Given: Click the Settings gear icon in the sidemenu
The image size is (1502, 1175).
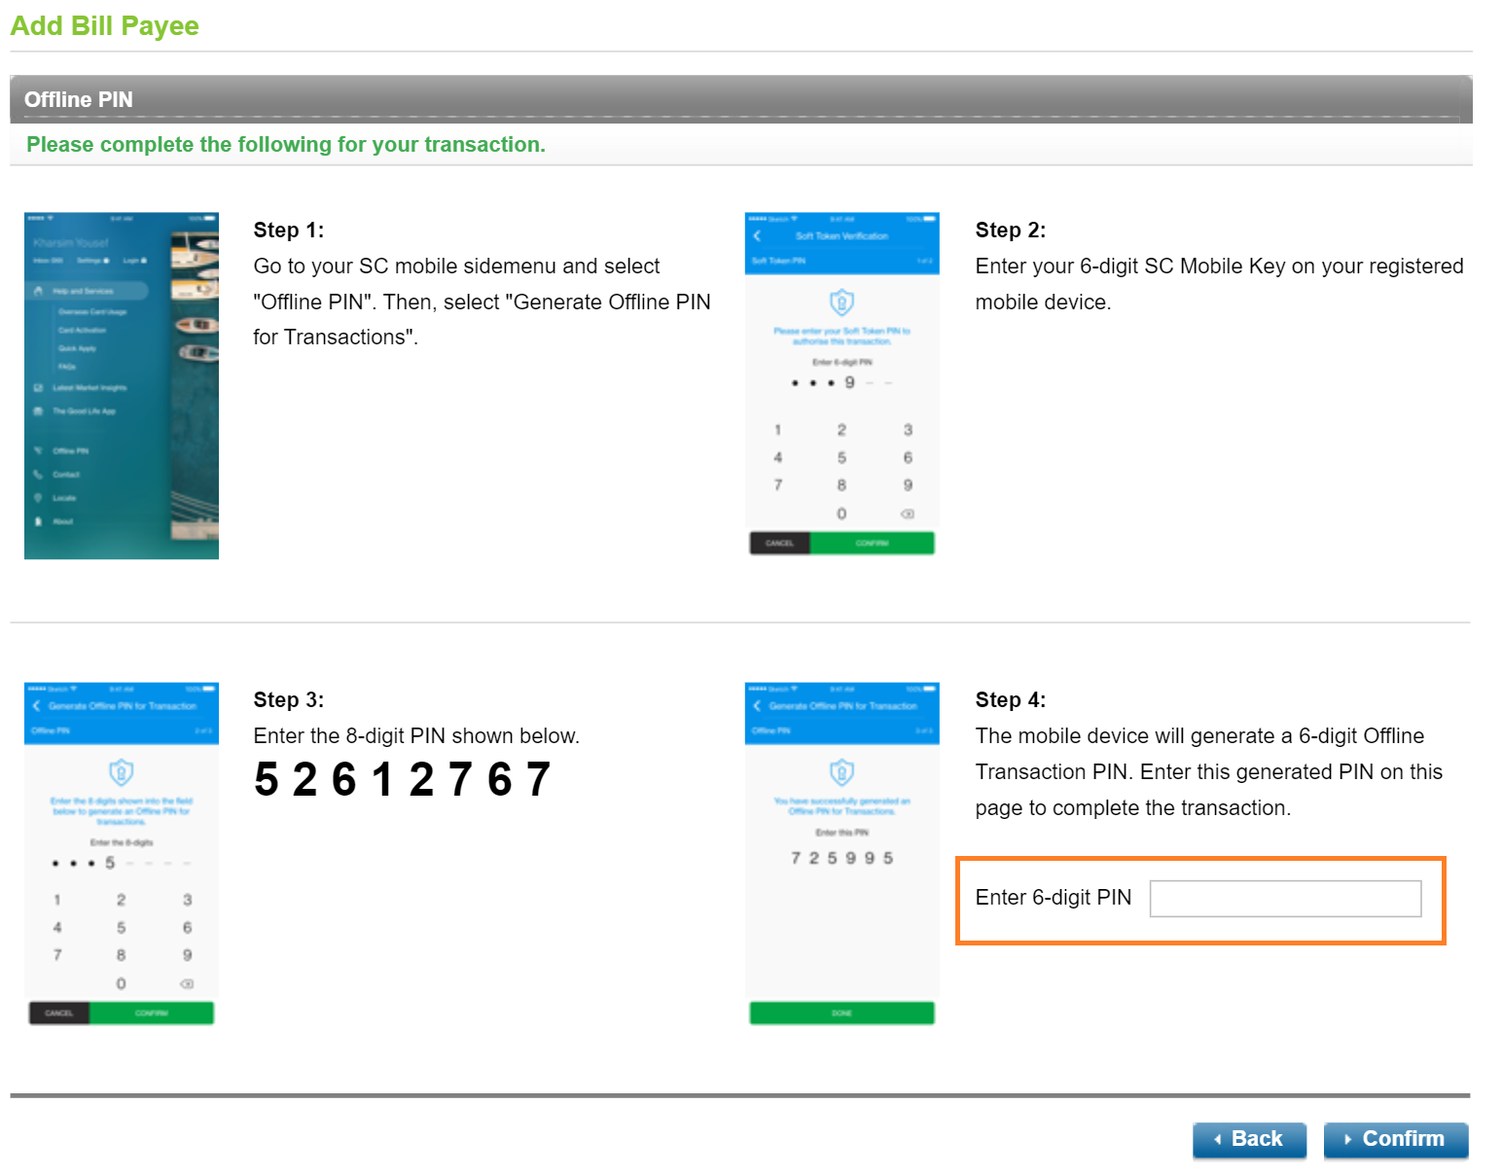Looking at the screenshot, I should pos(106,260).
